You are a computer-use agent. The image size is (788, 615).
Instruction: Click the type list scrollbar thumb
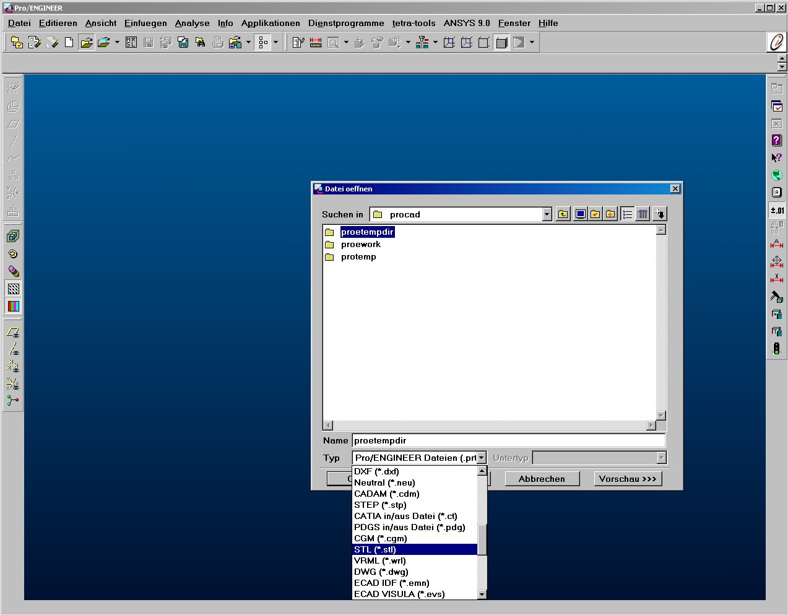[x=482, y=539]
